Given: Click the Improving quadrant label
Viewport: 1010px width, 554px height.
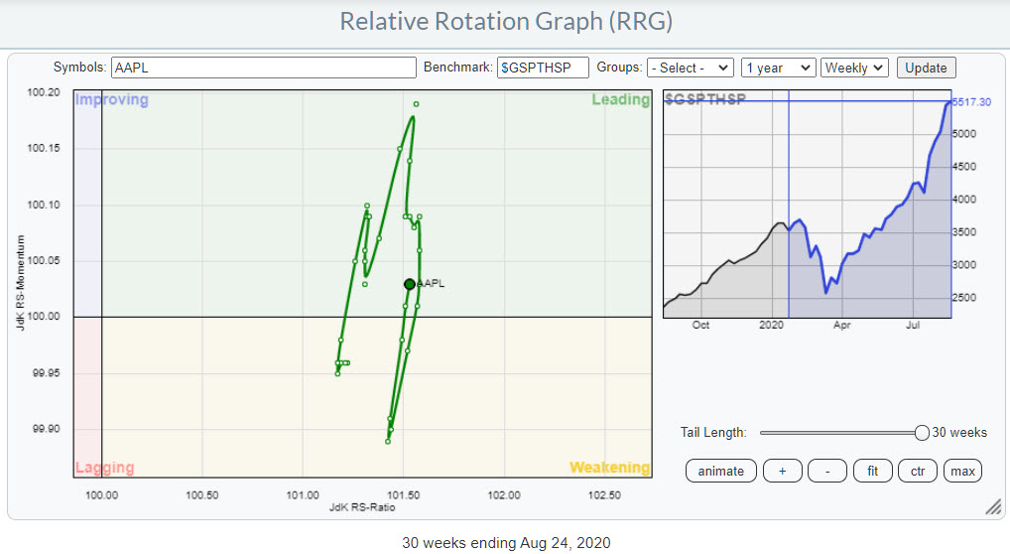Looking at the screenshot, I should click(112, 100).
